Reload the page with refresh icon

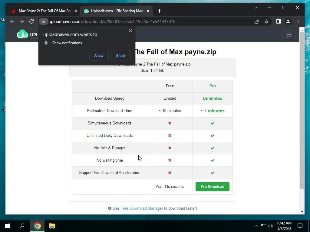(x=31, y=21)
